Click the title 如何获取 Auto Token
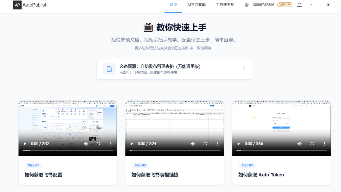Screen dimensions: 341x192 [261, 175]
